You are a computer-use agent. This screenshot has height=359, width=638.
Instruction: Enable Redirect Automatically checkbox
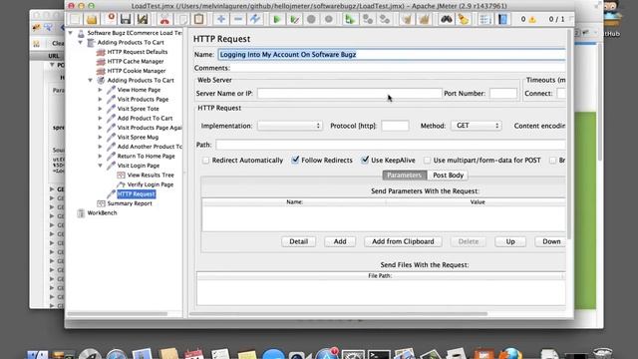206,161
